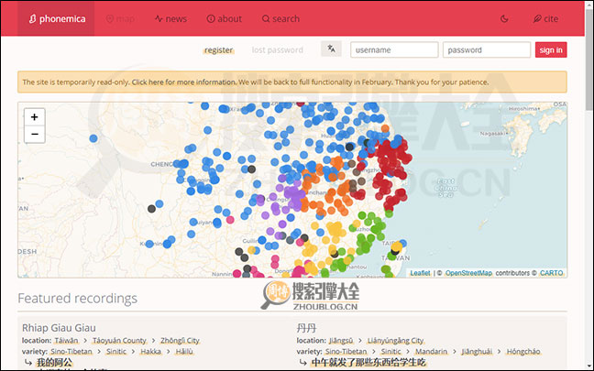This screenshot has width=594, height=371.
Task: Open the Leaflet attribution link
Action: tap(420, 273)
